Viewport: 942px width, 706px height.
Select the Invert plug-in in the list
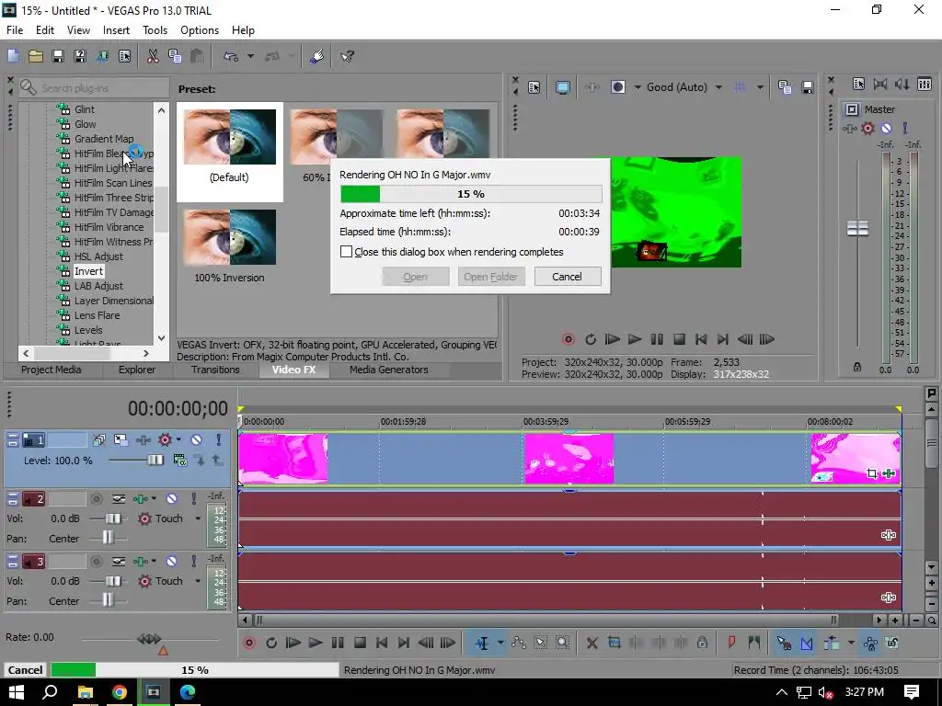[x=88, y=271]
